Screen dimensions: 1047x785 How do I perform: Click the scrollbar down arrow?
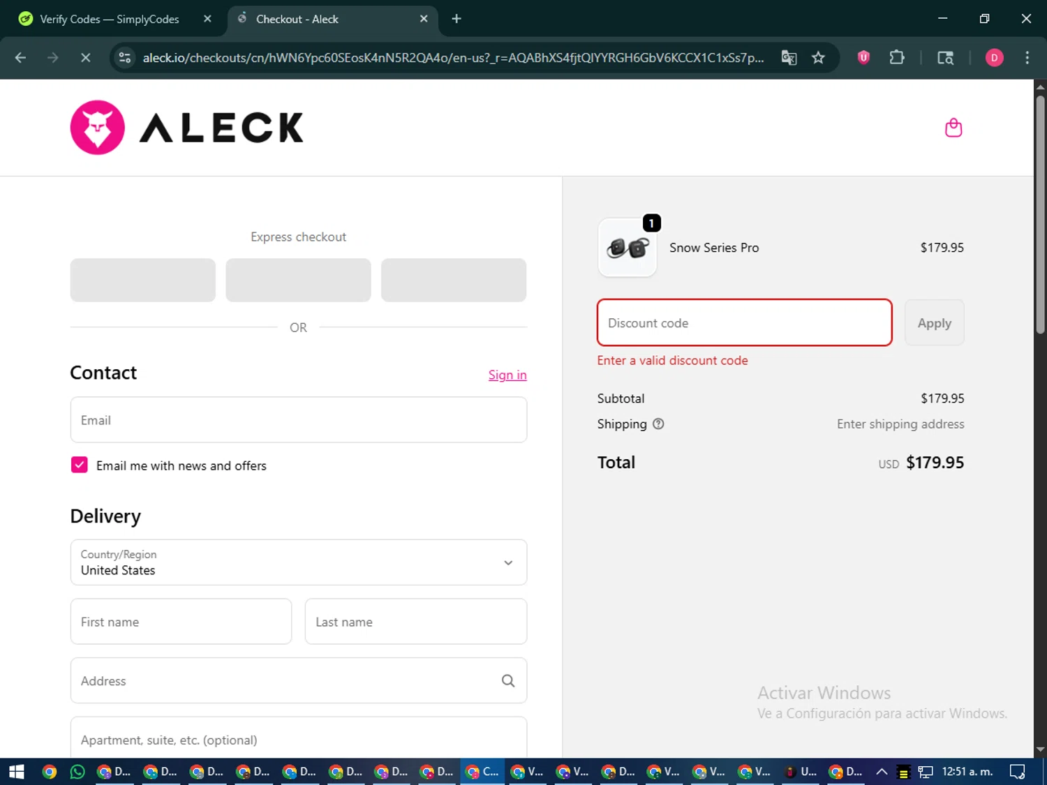1040,749
